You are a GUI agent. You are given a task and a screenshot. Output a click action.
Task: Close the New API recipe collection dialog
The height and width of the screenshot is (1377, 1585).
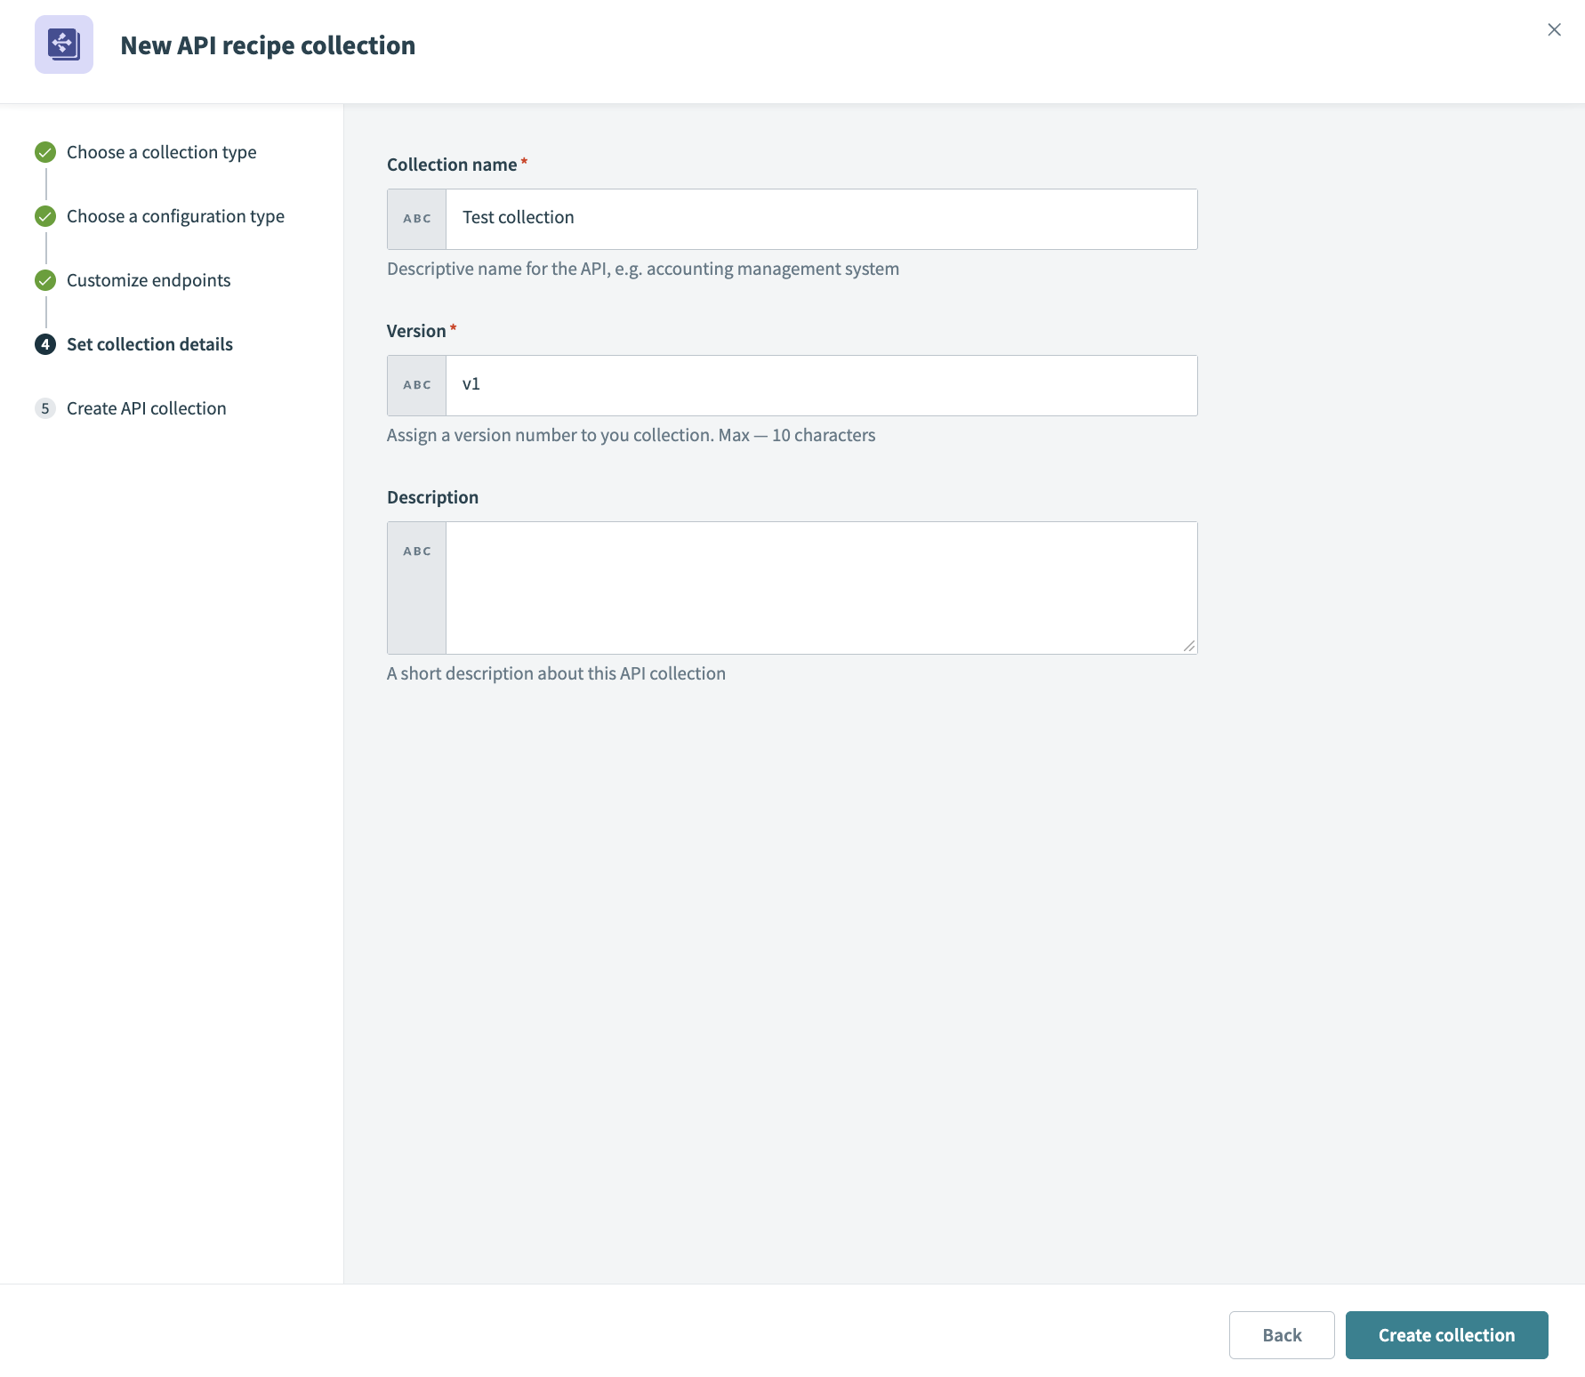tap(1554, 29)
